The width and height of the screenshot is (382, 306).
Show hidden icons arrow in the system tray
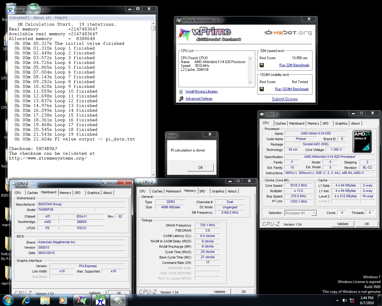(x=337, y=300)
